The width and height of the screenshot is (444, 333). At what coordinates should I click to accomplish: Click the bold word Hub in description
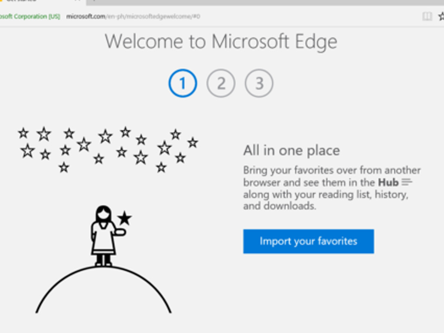tap(388, 183)
